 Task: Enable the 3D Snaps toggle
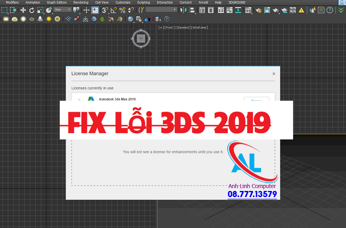(x=105, y=10)
